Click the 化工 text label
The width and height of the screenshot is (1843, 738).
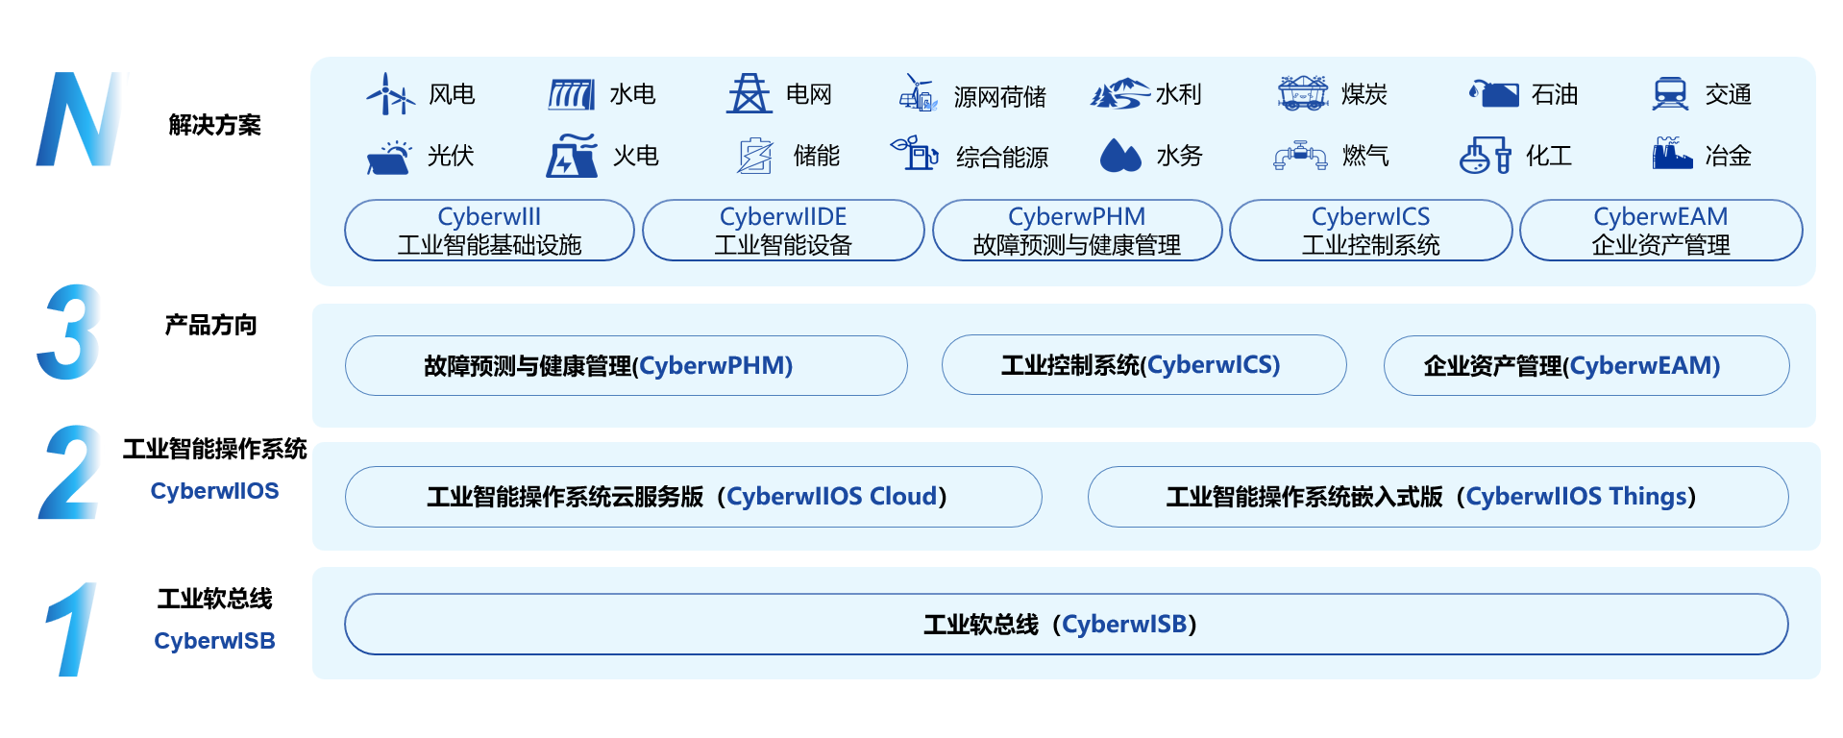coord(1549,156)
